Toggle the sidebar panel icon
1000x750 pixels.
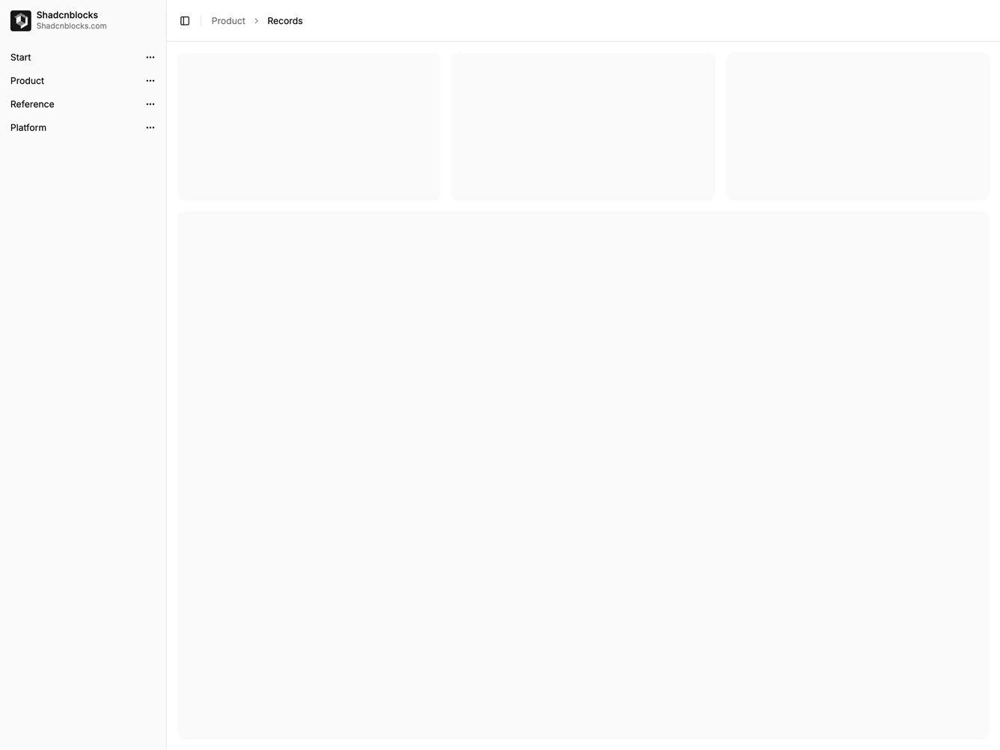(x=185, y=21)
